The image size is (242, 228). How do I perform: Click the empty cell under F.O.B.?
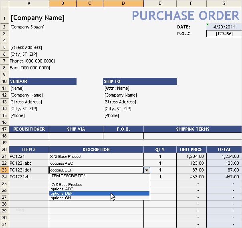[x=123, y=136]
